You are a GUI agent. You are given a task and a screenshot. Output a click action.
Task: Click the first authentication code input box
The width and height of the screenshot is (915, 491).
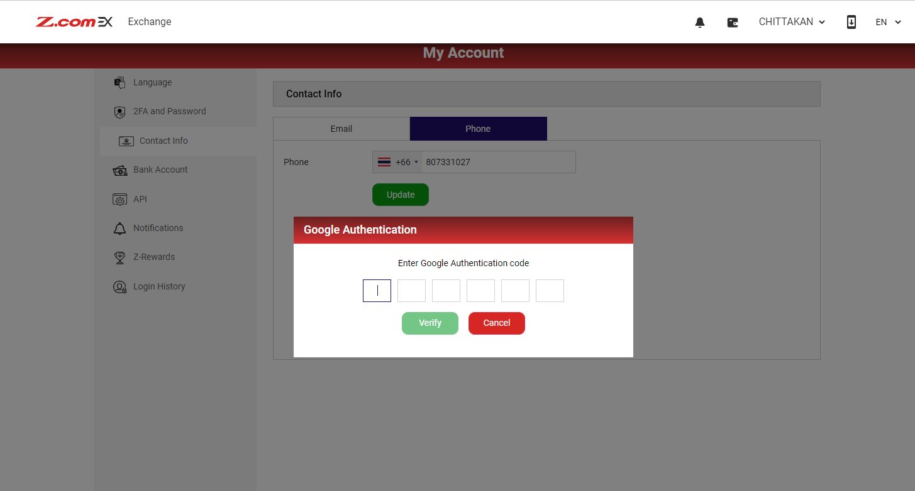pyautogui.click(x=377, y=290)
